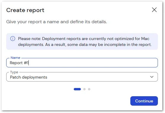Click the Type dropdown chevron arrow
This screenshot has height=113, width=165.
tap(152, 77)
